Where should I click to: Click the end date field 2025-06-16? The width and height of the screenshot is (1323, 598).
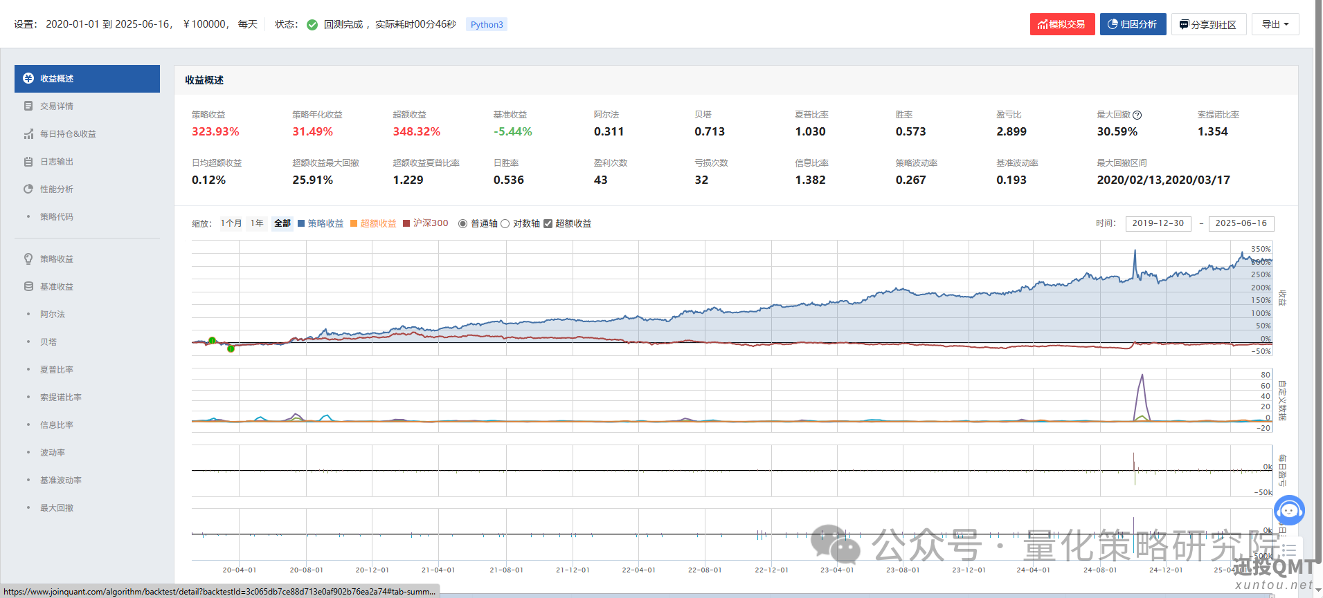[x=1241, y=223]
